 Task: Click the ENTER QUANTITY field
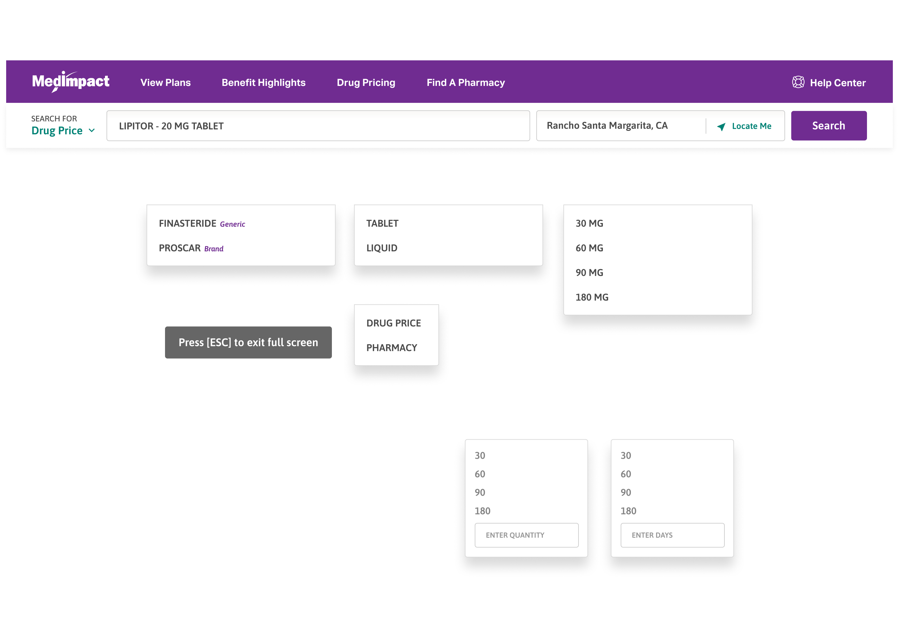pos(526,535)
